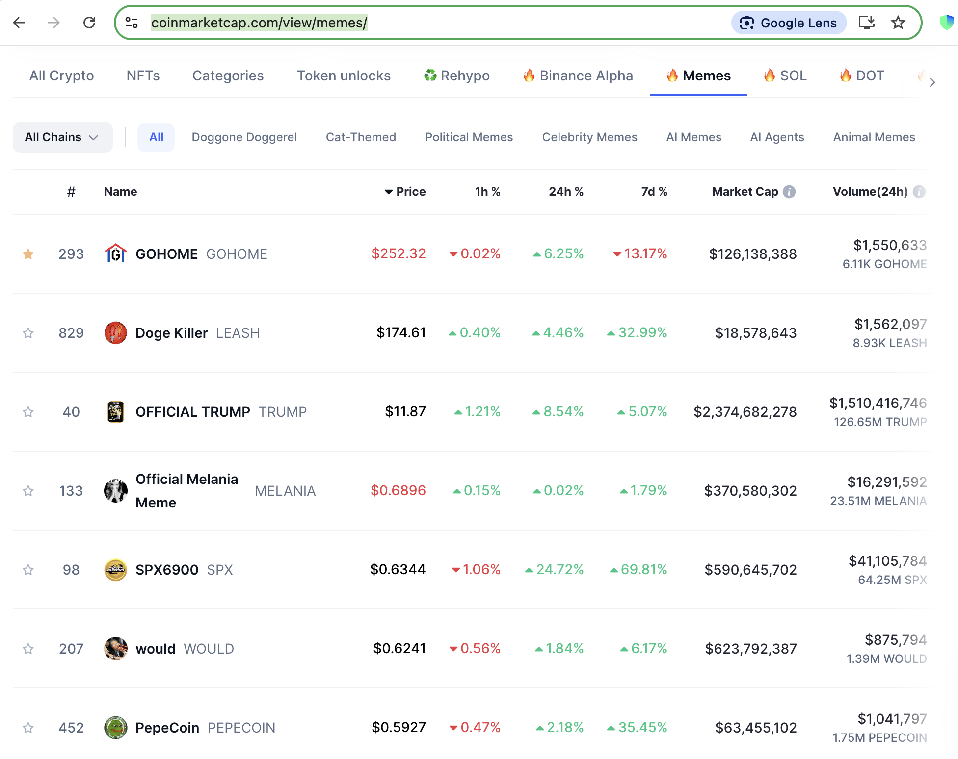Open Binance Alpha tab
This screenshot has width=958, height=759.
click(x=578, y=76)
